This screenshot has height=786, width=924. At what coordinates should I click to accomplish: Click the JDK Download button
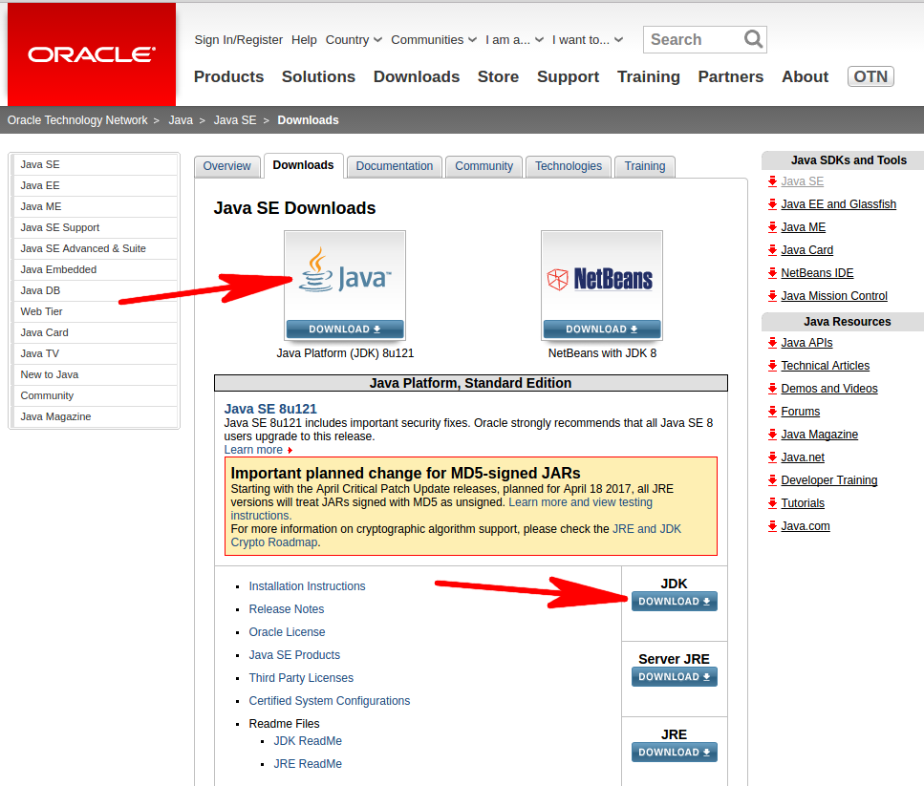coord(675,601)
